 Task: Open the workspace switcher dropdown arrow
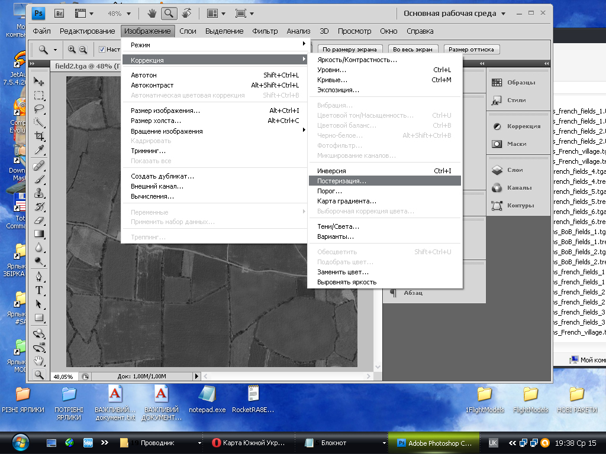tap(503, 14)
